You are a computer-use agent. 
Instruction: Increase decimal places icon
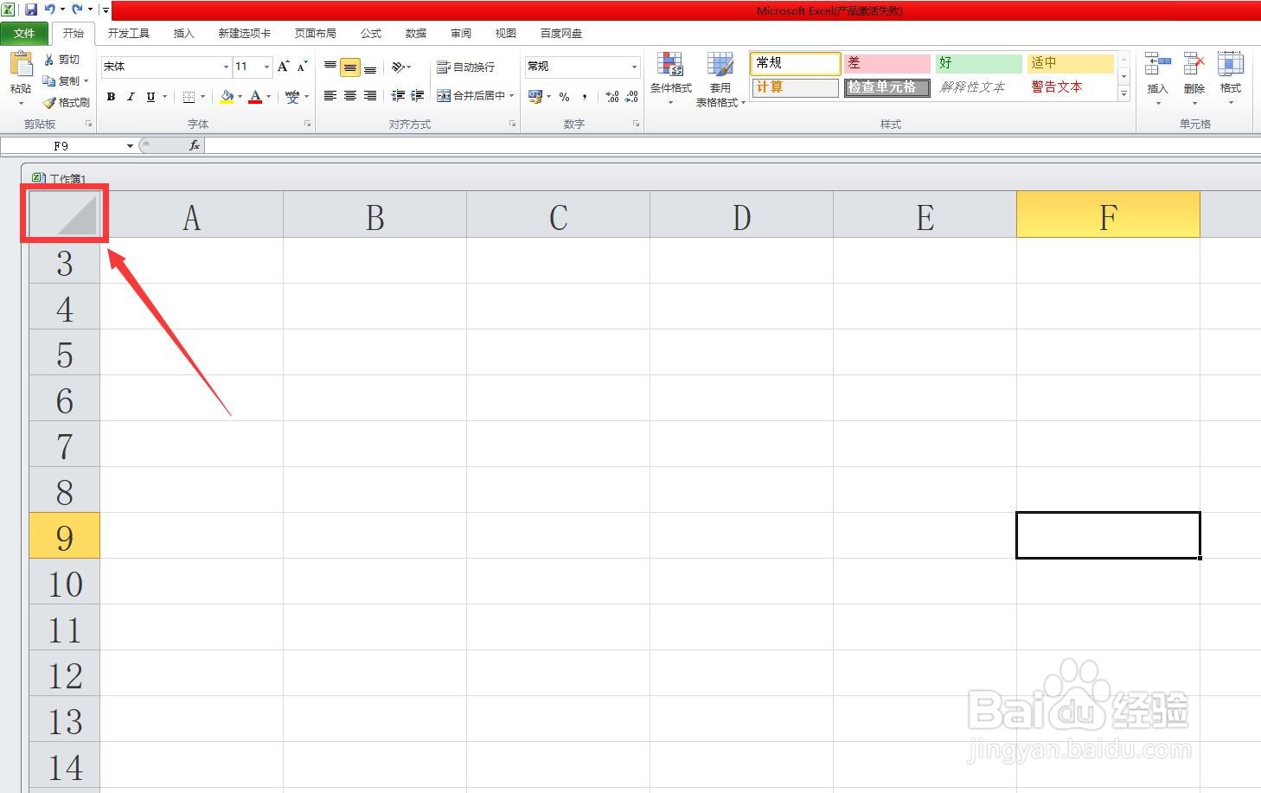pos(612,97)
